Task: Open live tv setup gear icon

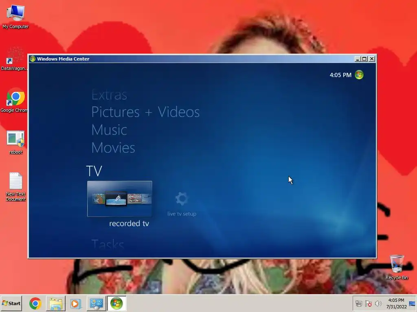Action: pos(182,199)
